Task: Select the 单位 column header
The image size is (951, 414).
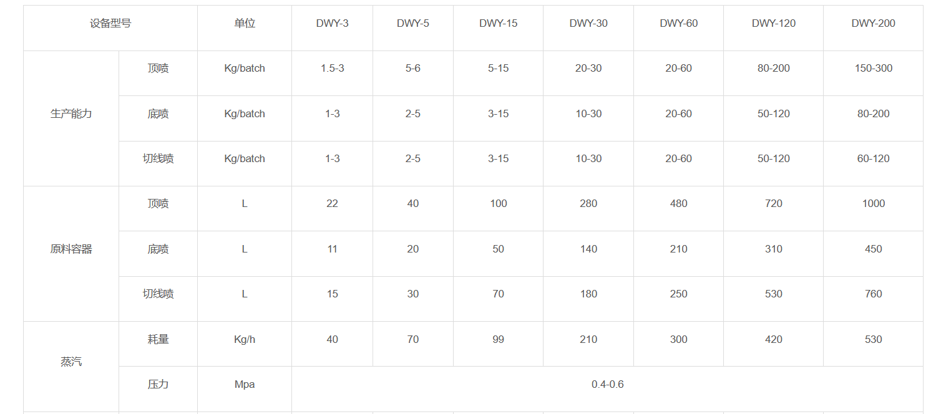Action: pos(245,24)
